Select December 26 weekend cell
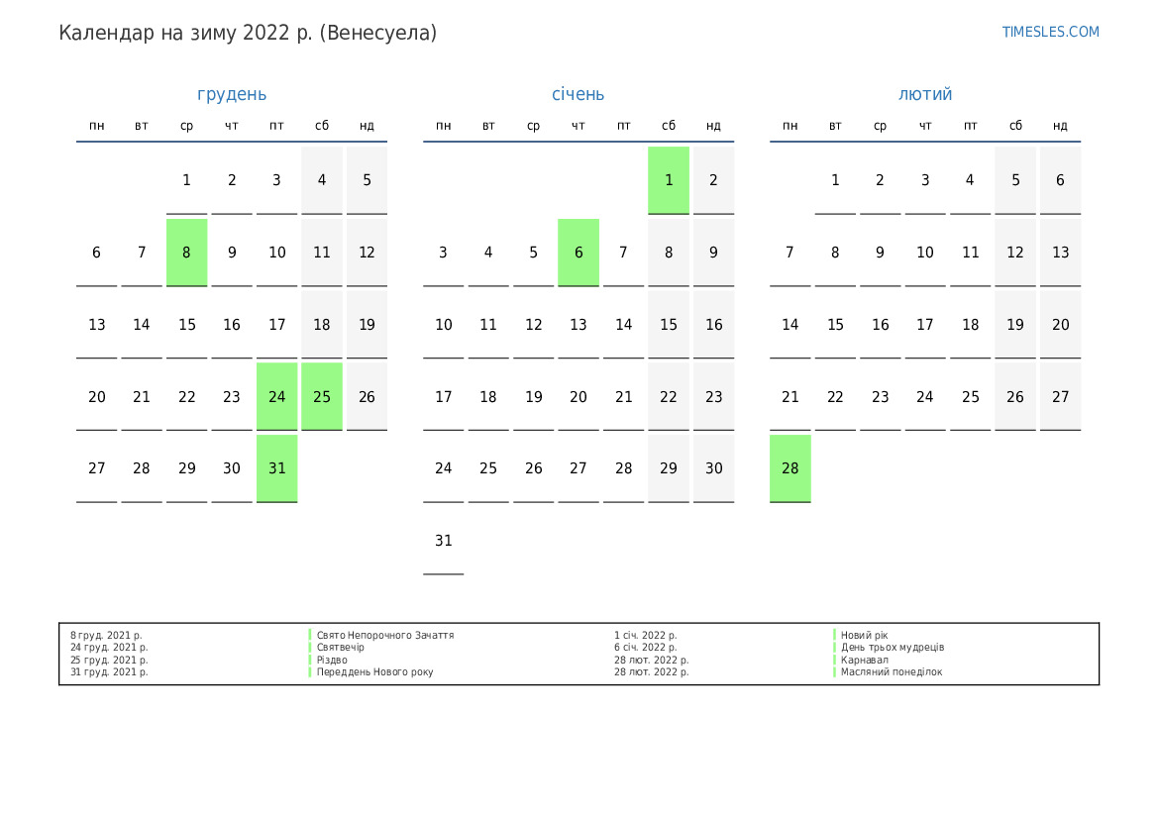This screenshot has height=819, width=1158. click(368, 396)
